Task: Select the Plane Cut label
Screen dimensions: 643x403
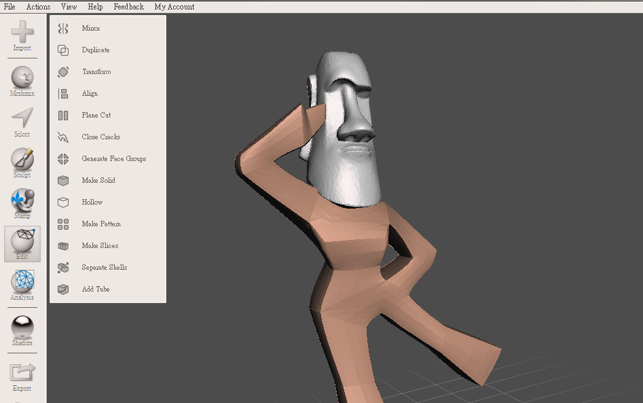Action: (96, 115)
